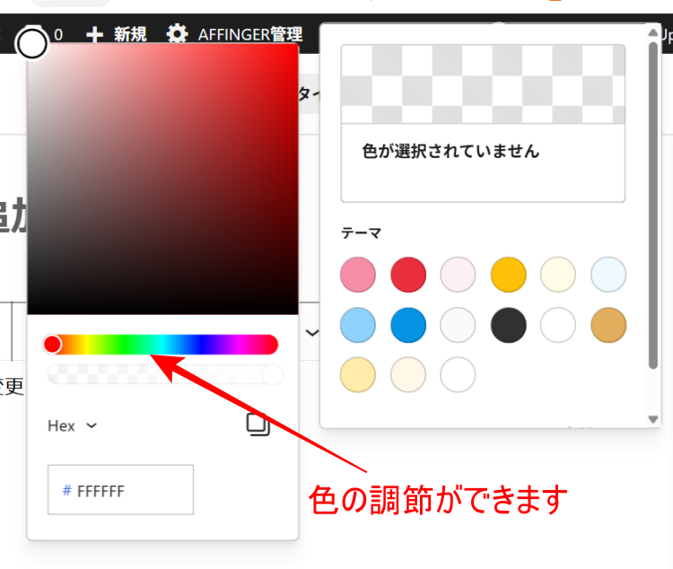This screenshot has width=673, height=569.
Task: Select the light yellow swatch in third row
Action: click(x=358, y=375)
